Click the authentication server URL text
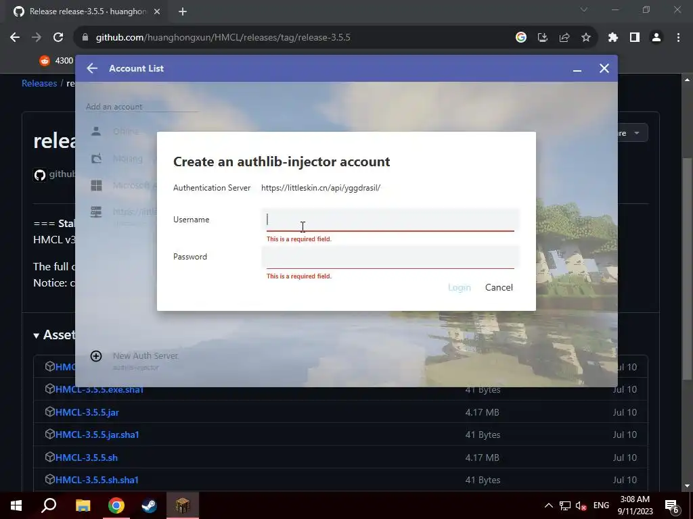The image size is (693, 519). (321, 188)
